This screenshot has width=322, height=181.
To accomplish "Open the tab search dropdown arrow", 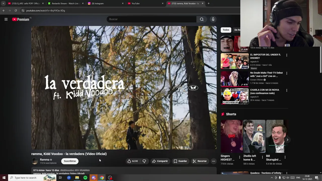I will [x=3, y=4].
